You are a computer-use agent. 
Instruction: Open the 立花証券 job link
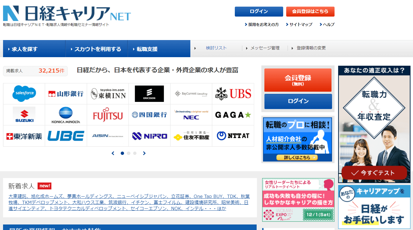[x=180, y=196]
